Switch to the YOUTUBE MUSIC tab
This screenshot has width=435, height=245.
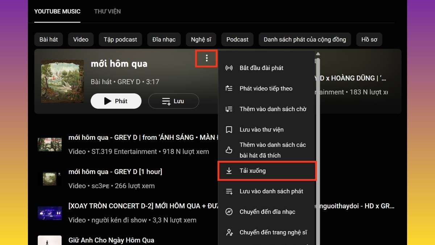point(57,11)
